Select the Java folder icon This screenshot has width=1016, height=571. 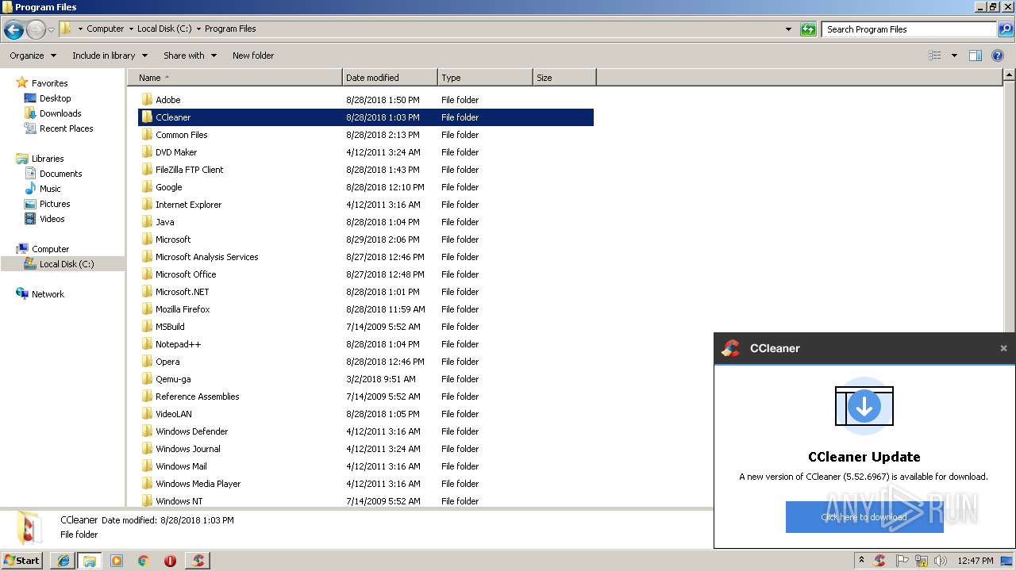[147, 222]
